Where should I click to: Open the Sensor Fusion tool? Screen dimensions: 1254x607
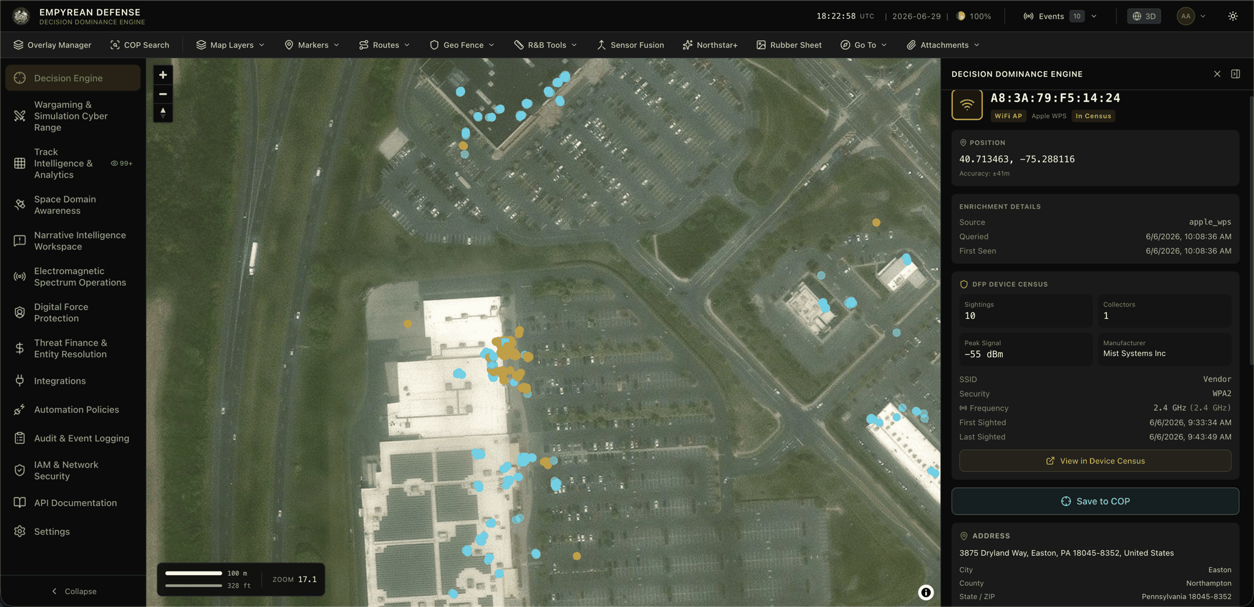point(630,45)
